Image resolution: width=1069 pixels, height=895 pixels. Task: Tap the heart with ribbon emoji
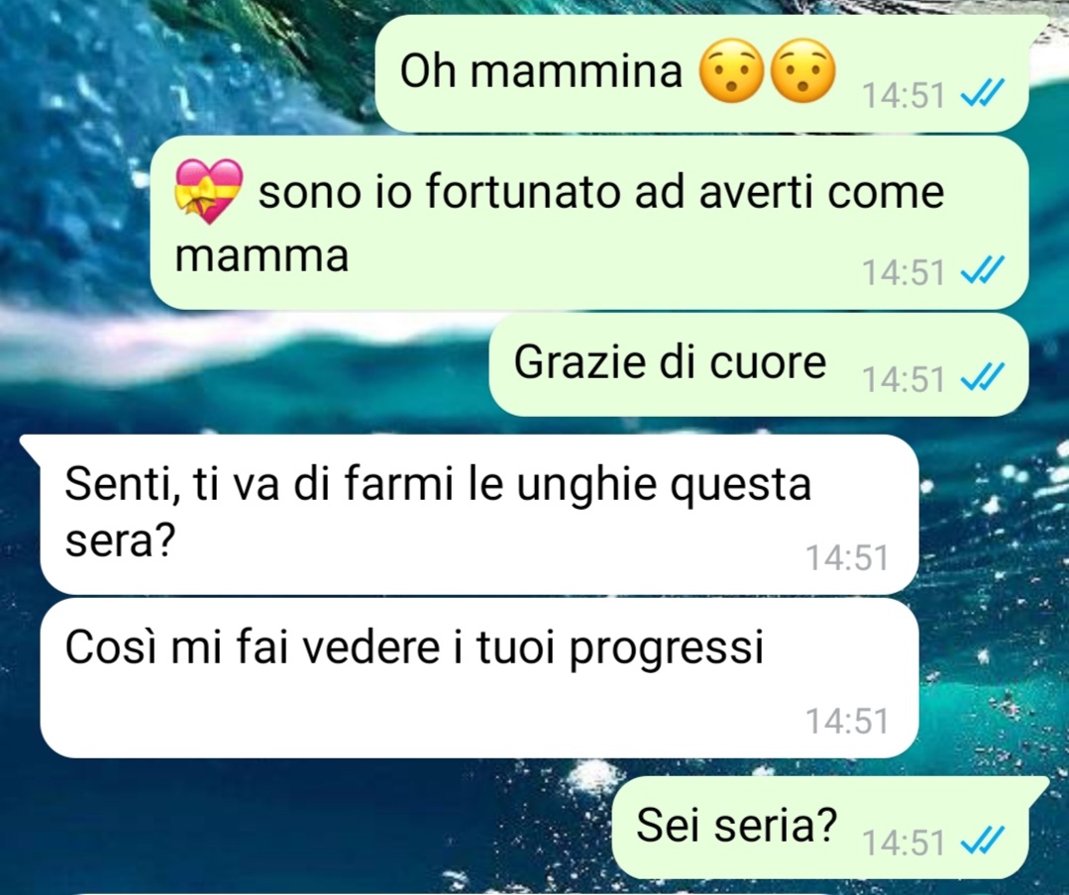click(209, 191)
